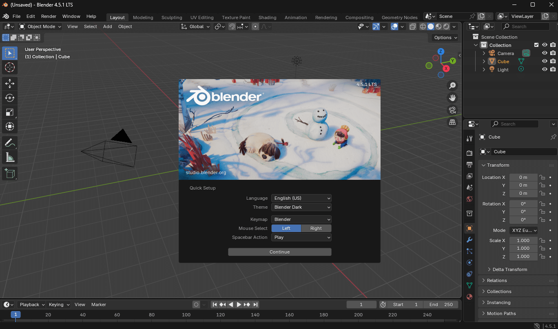Viewport: 558px width, 329px height.
Task: Open Physics properties tab
Action: pyautogui.click(x=469, y=263)
